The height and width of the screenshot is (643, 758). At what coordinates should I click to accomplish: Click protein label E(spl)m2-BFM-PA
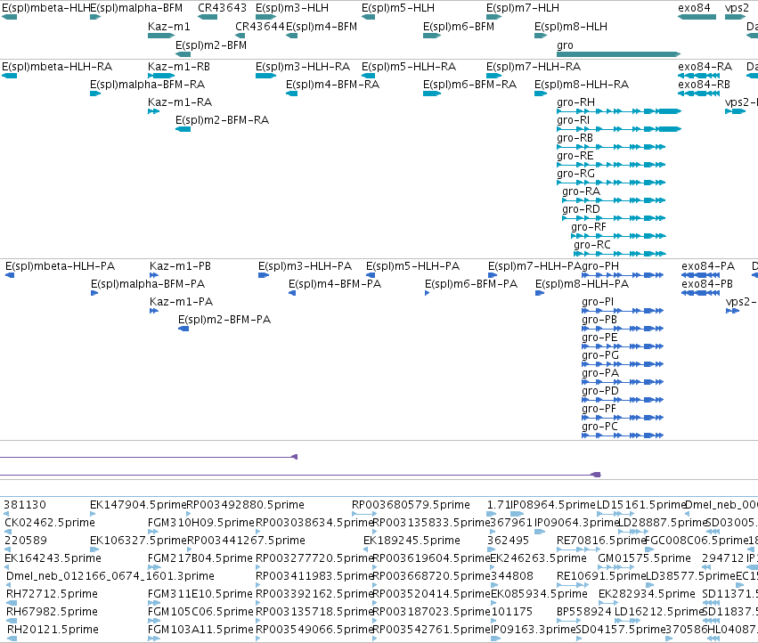click(x=224, y=320)
